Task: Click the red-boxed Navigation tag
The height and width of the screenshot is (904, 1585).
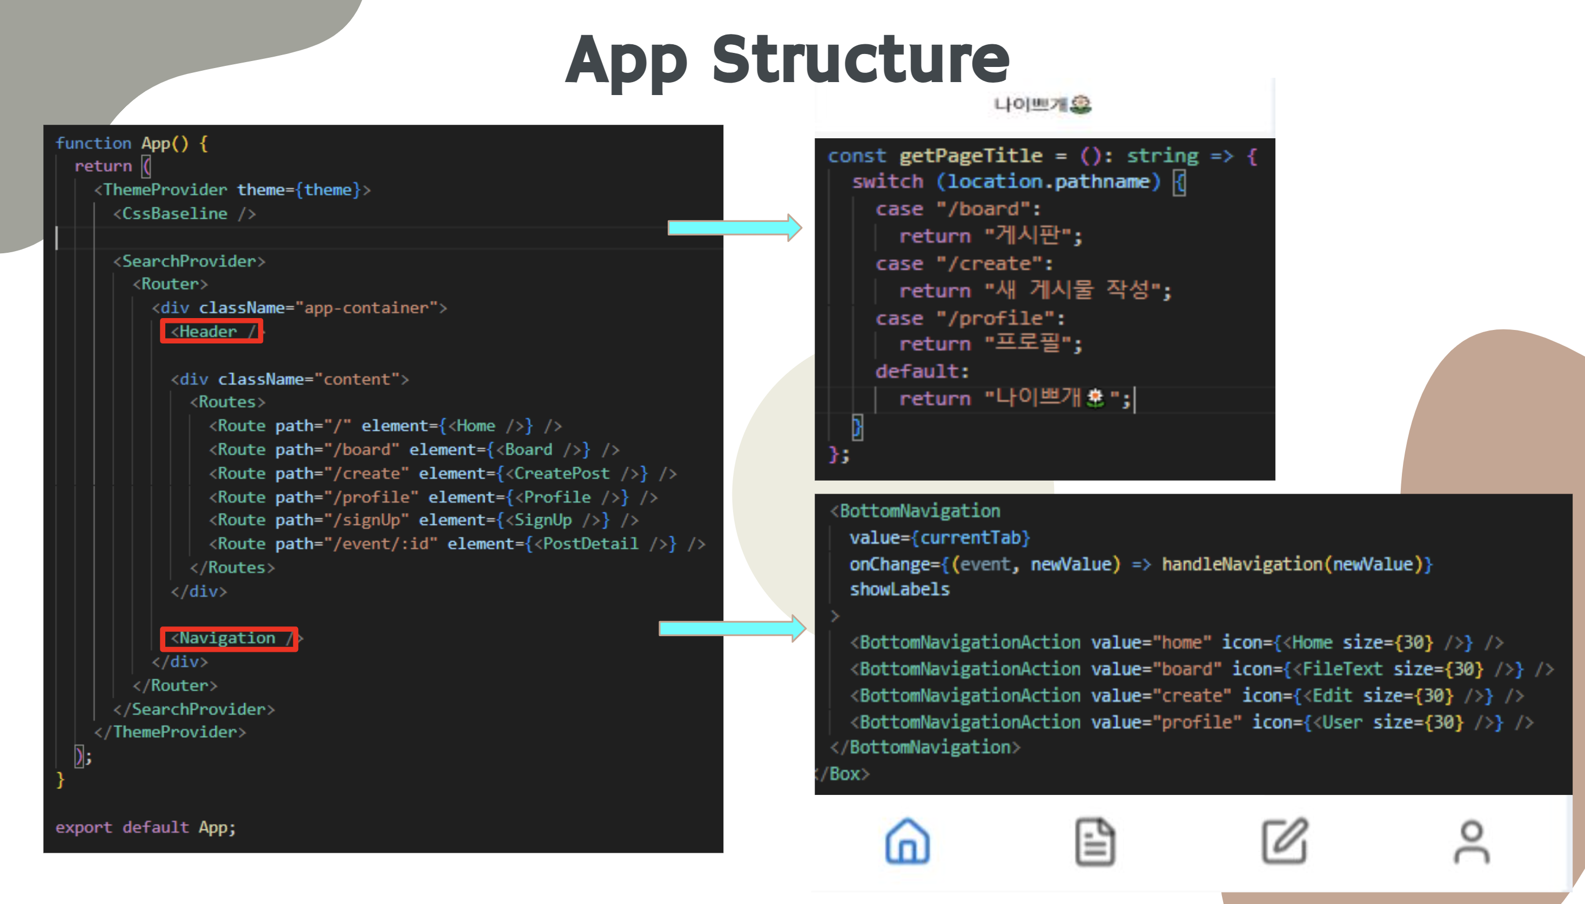Action: point(229,638)
